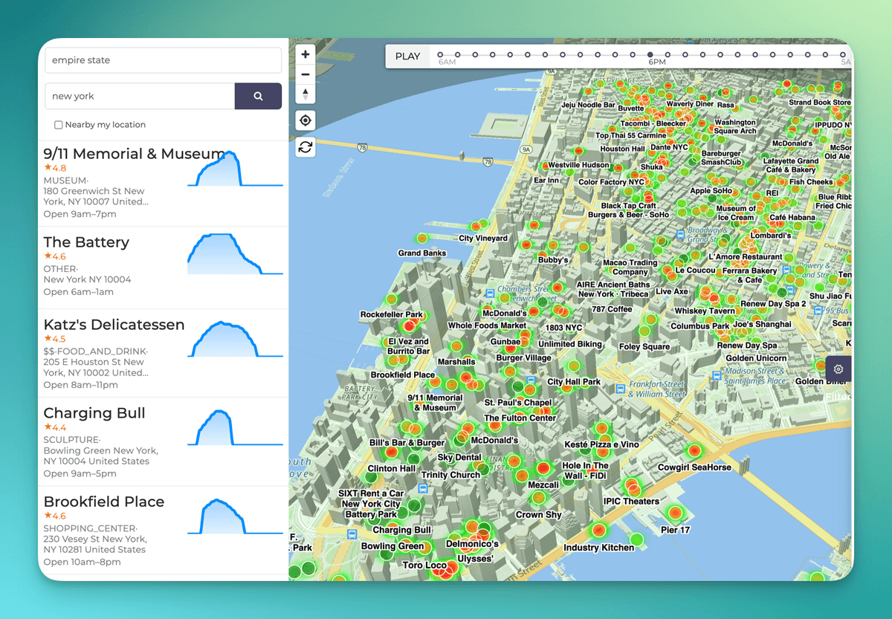
Task: Click the Crown Shy map label
Action: tap(539, 514)
